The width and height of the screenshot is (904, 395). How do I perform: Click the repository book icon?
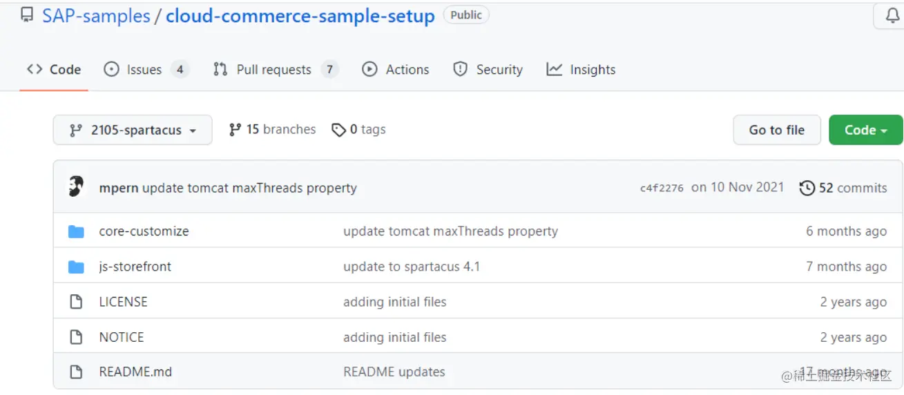point(26,16)
